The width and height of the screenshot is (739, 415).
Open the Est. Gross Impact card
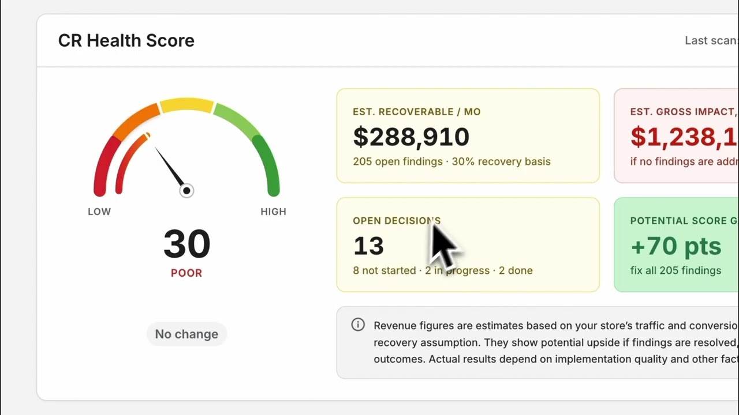click(x=676, y=135)
